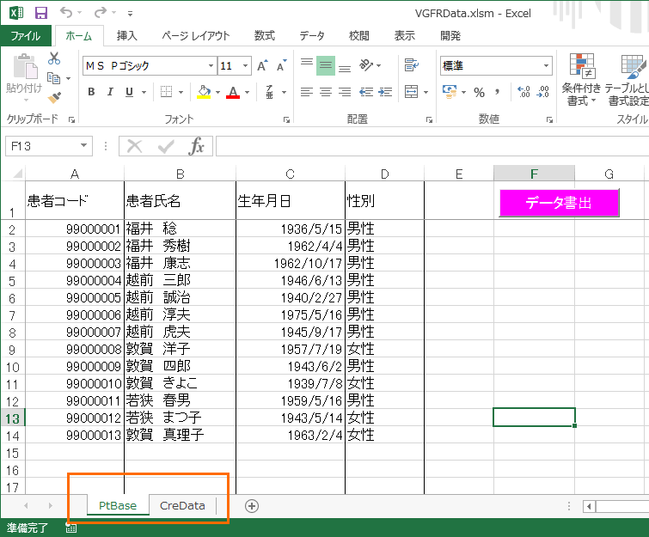Open the font name dropdown

coord(211,66)
